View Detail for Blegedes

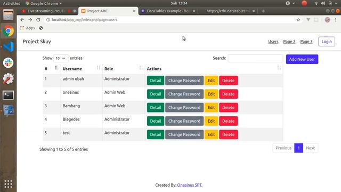pyautogui.click(x=156, y=121)
